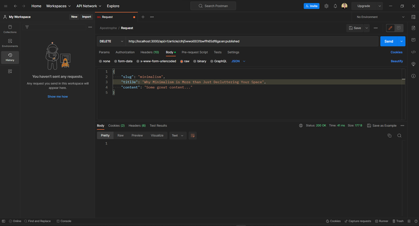Expand the Send button dropdown arrow
Screen dimensions: 419x226
(401, 41)
